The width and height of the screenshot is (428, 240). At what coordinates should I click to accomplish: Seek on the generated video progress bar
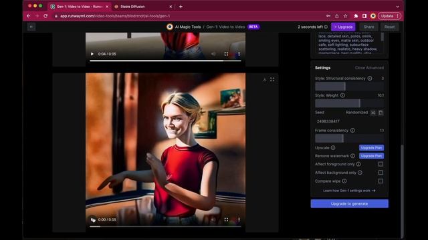[x=165, y=227]
